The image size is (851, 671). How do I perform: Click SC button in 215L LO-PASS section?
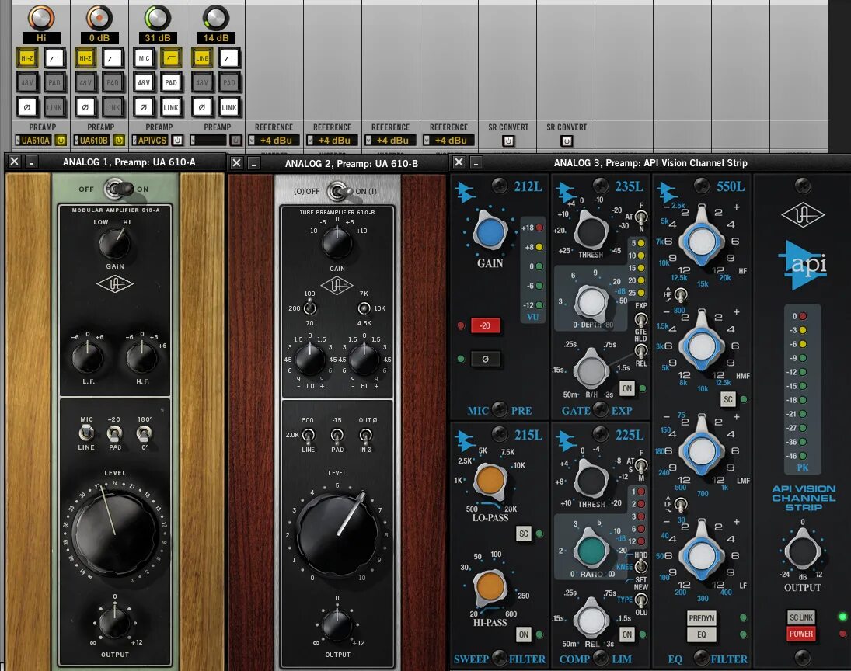[x=523, y=534]
